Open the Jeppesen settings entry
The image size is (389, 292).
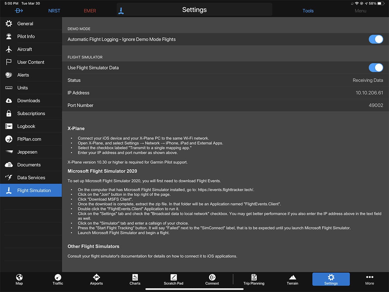[x=31, y=152]
